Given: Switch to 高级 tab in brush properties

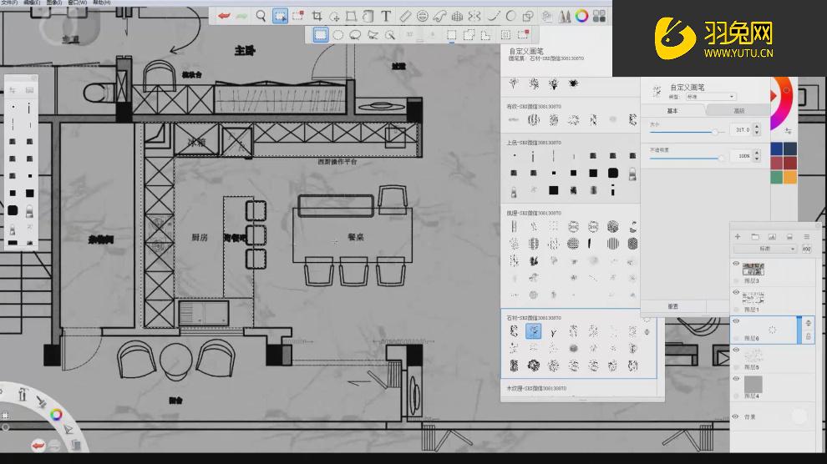Looking at the screenshot, I should [739, 111].
